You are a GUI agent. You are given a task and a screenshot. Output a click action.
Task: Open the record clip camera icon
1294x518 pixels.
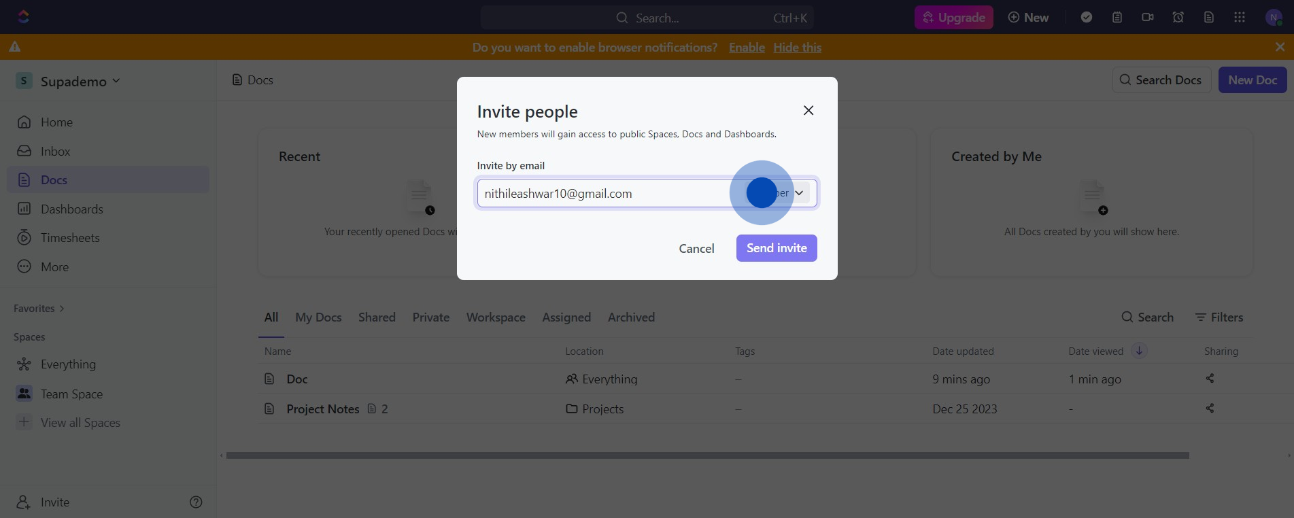pyautogui.click(x=1148, y=18)
